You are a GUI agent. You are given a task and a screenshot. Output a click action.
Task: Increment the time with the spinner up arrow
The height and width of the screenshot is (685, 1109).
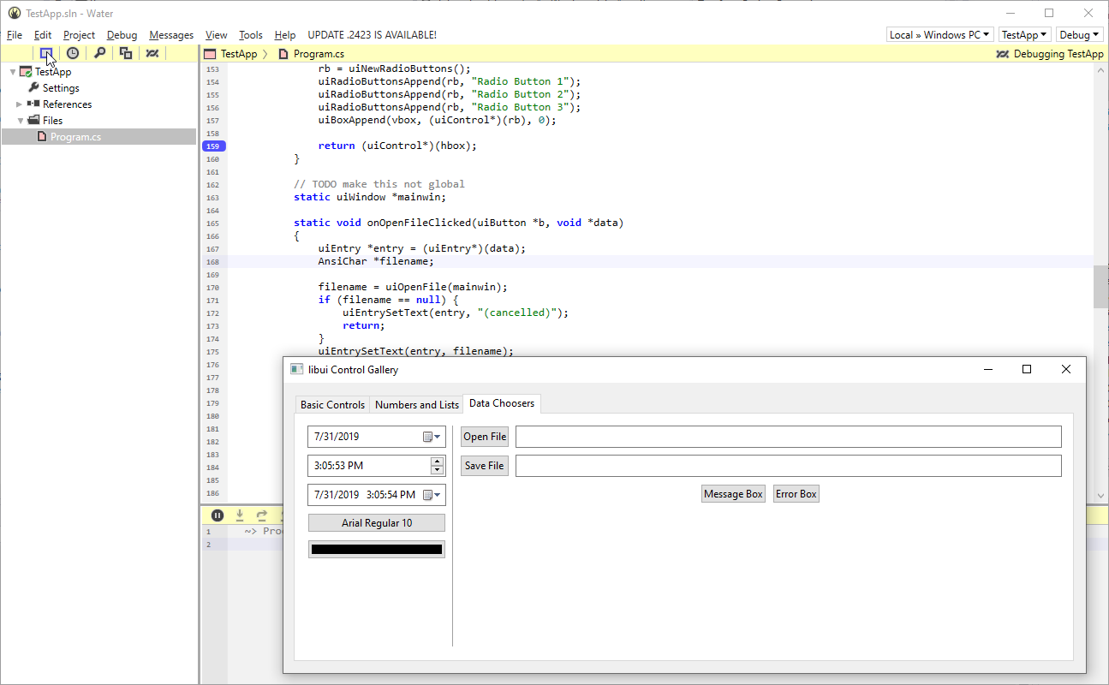coord(437,462)
